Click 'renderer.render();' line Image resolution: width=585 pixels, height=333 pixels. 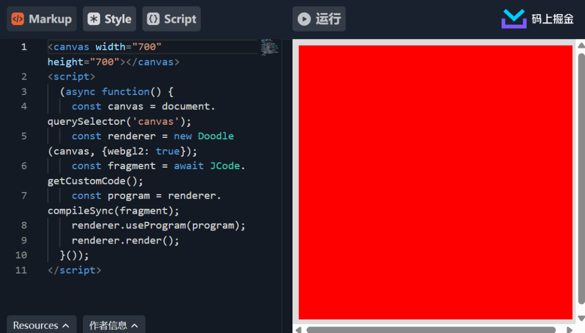(x=125, y=240)
